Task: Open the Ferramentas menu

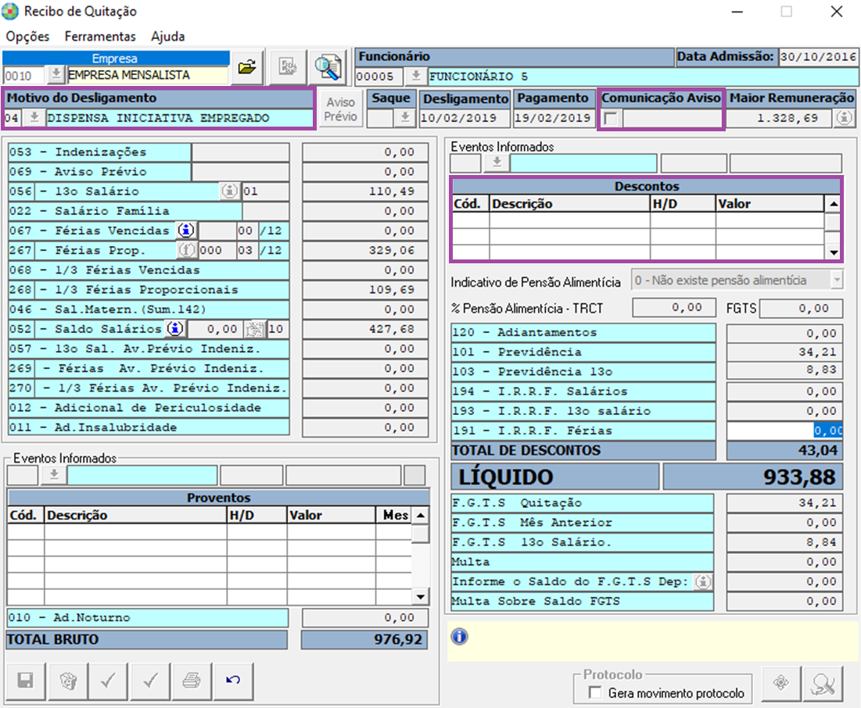Action: (x=100, y=37)
